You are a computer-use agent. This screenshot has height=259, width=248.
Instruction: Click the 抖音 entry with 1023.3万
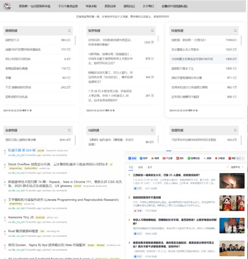click(x=204, y=49)
